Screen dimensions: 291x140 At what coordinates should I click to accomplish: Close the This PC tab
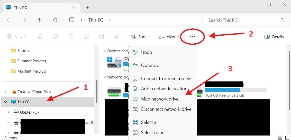click(x=73, y=8)
